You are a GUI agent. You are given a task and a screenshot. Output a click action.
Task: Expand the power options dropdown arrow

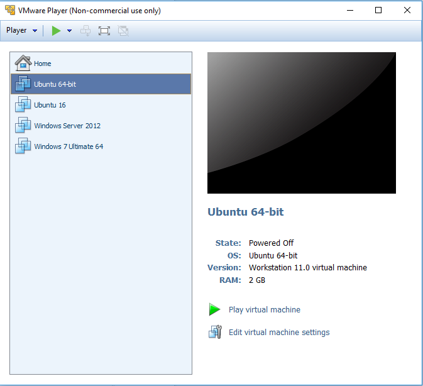pos(69,31)
